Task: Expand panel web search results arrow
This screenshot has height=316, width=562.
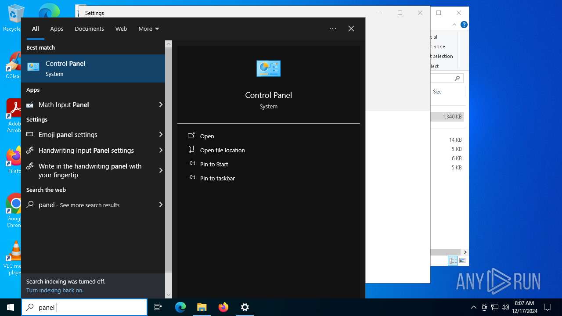Action: (x=161, y=205)
